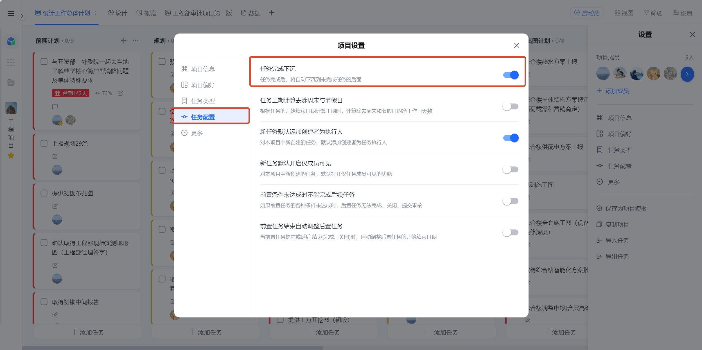Click the edit icon under 上报规划29条
Viewport: 702px width, 350px height.
55,156
